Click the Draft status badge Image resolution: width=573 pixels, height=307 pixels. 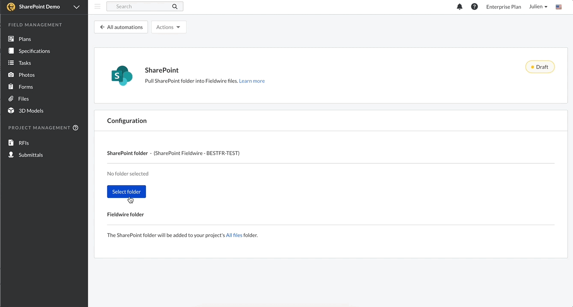coord(540,67)
